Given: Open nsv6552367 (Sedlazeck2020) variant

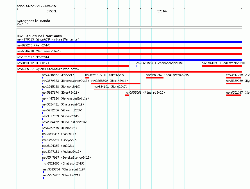Looking at the screenshot, I should [167, 75].
